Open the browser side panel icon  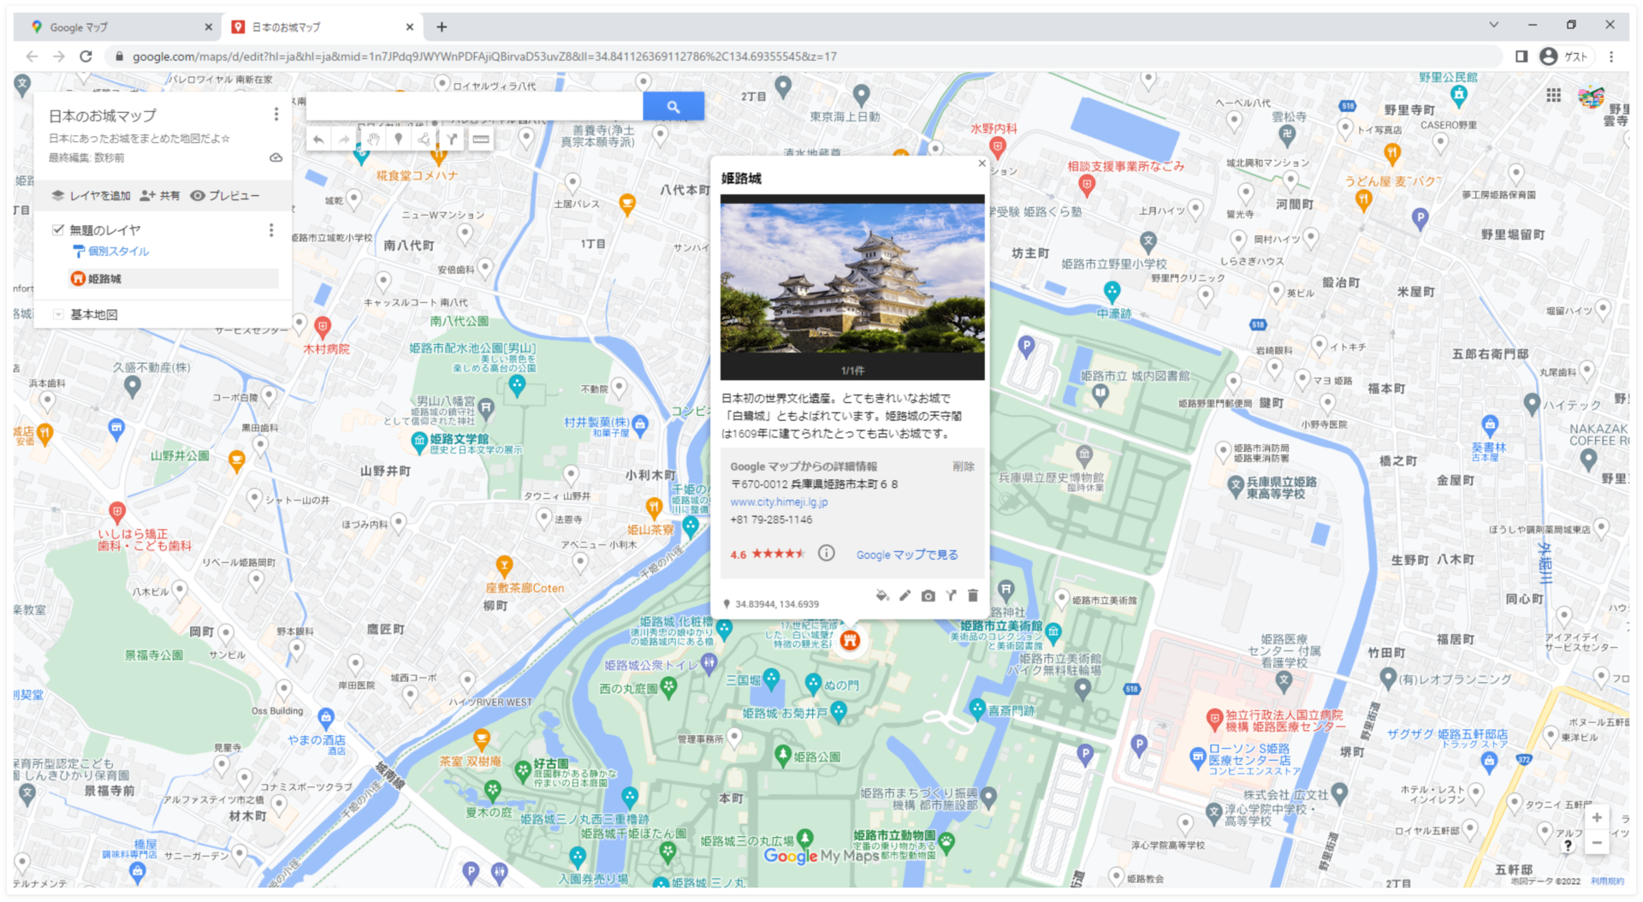[1521, 56]
